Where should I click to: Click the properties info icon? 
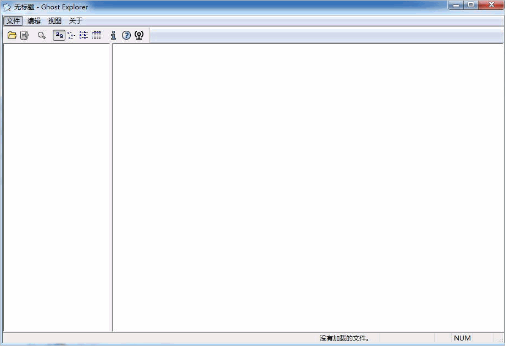click(x=113, y=35)
